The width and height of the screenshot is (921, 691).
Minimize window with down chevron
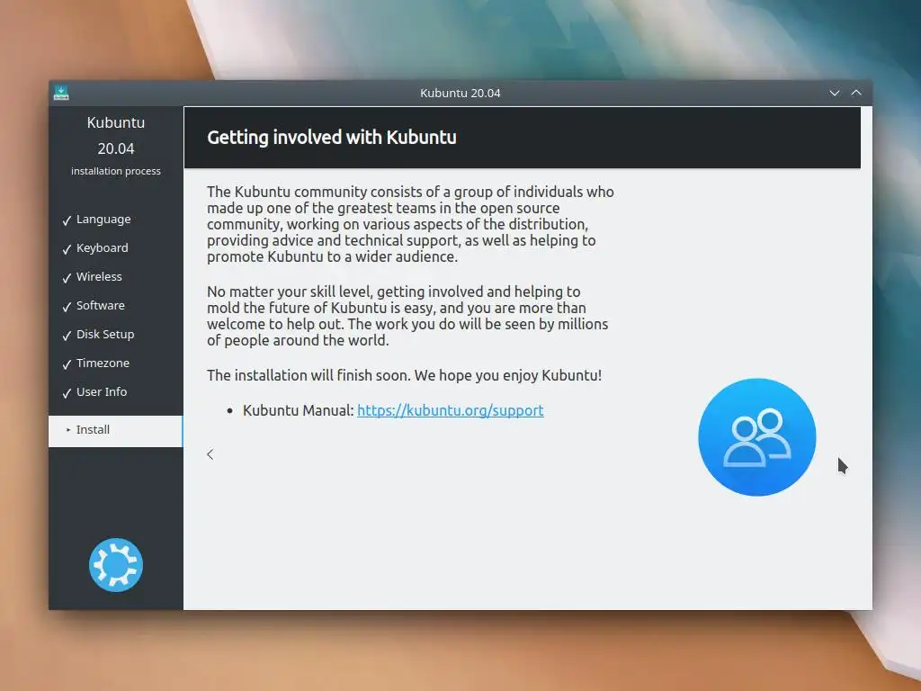click(x=834, y=93)
